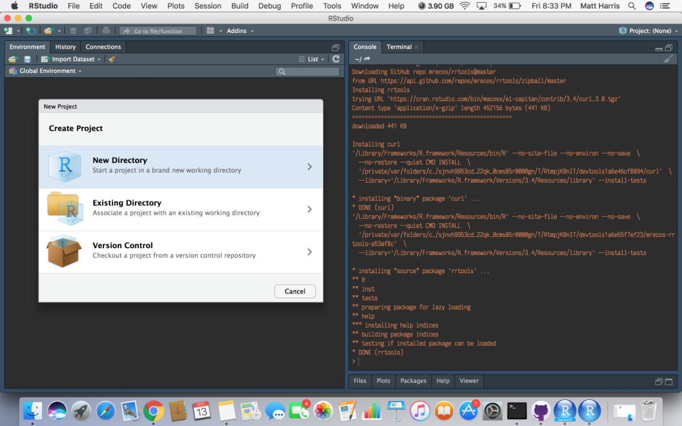Open the Profile menu
This screenshot has height=426, width=682.
pos(302,6)
